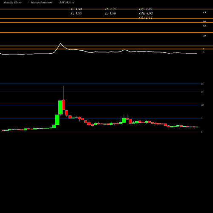The width and height of the screenshot is (213, 213).
Task: Click the 'OC: 1.09' reading
Action: 146,9
